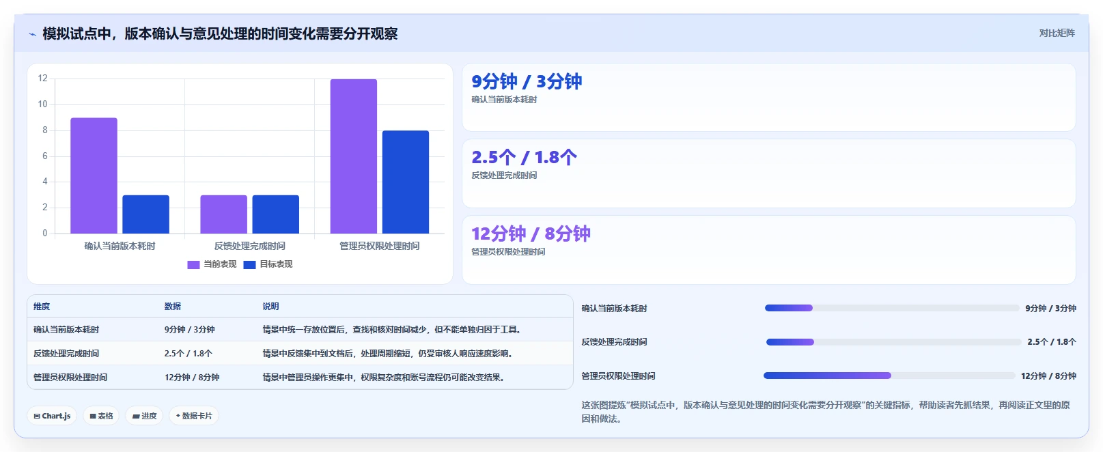Click chart axis label 管理员权限处理时间
The height and width of the screenshot is (452, 1103).
click(380, 246)
